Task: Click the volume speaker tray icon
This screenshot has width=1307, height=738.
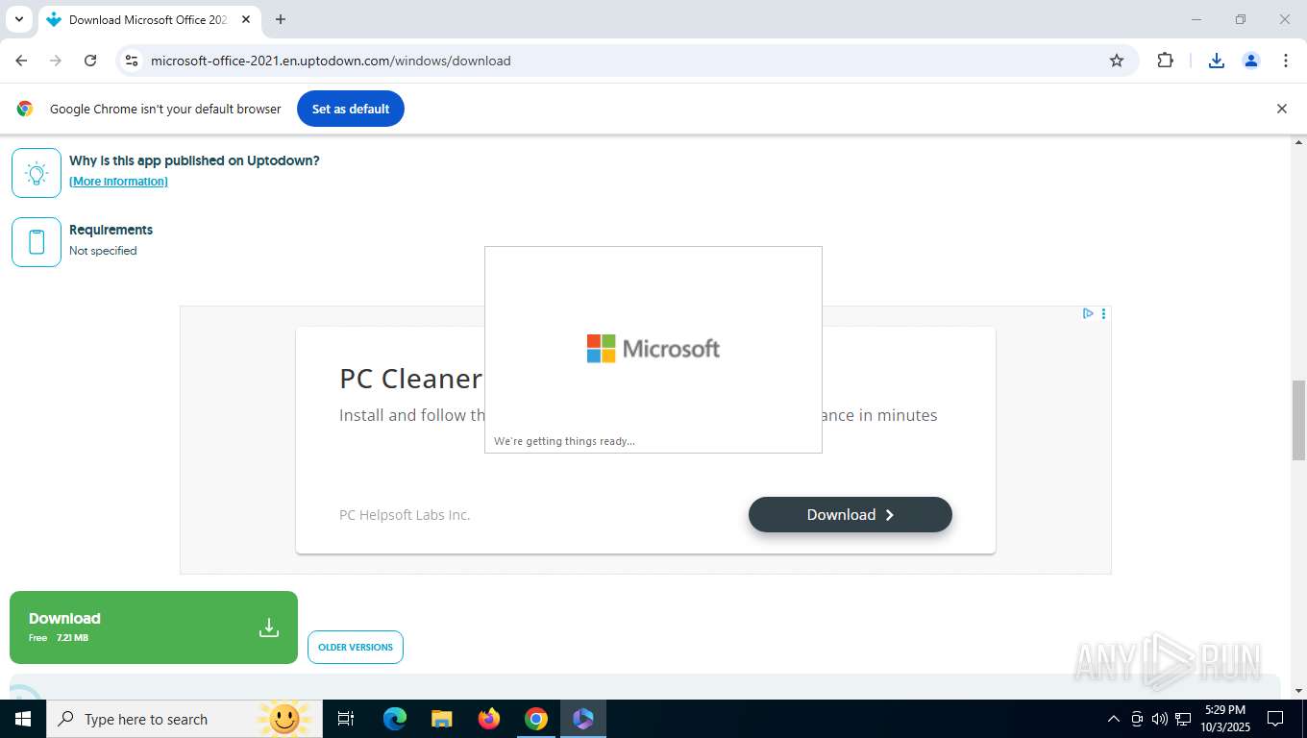Action: pyautogui.click(x=1160, y=719)
